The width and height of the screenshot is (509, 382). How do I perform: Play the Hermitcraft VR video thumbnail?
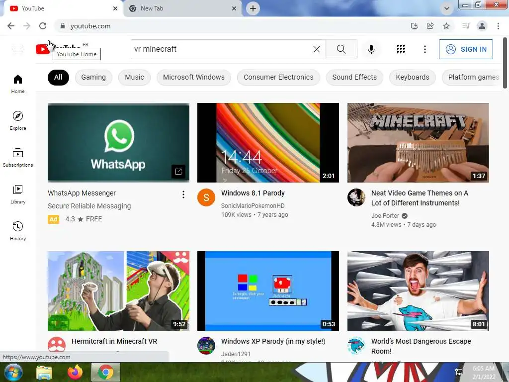(x=118, y=290)
